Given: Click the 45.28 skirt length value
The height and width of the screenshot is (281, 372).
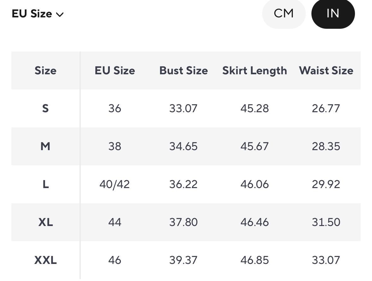Looking at the screenshot, I should (x=254, y=108).
